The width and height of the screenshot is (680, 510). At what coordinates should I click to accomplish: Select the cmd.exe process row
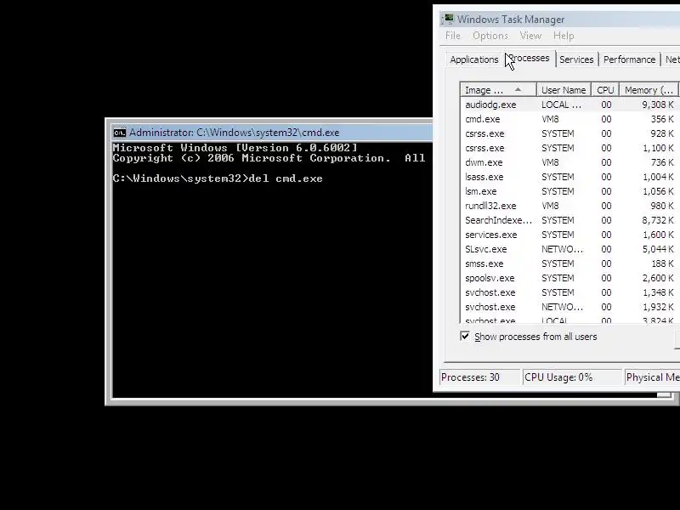(x=569, y=119)
